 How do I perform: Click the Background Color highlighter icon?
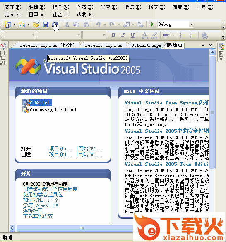(154, 35)
